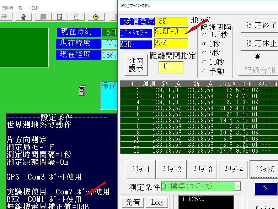Click the 距離間隔指定 input field

pos(171,66)
